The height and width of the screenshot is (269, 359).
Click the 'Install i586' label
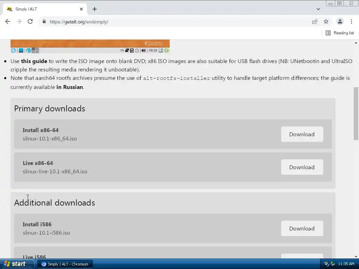(37, 225)
